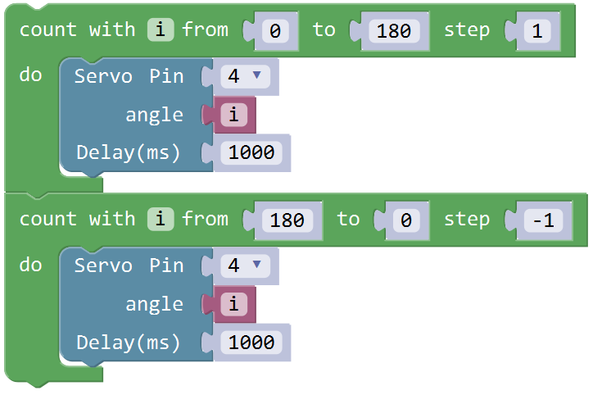Click the from value 0 in upper loop

coord(274,31)
